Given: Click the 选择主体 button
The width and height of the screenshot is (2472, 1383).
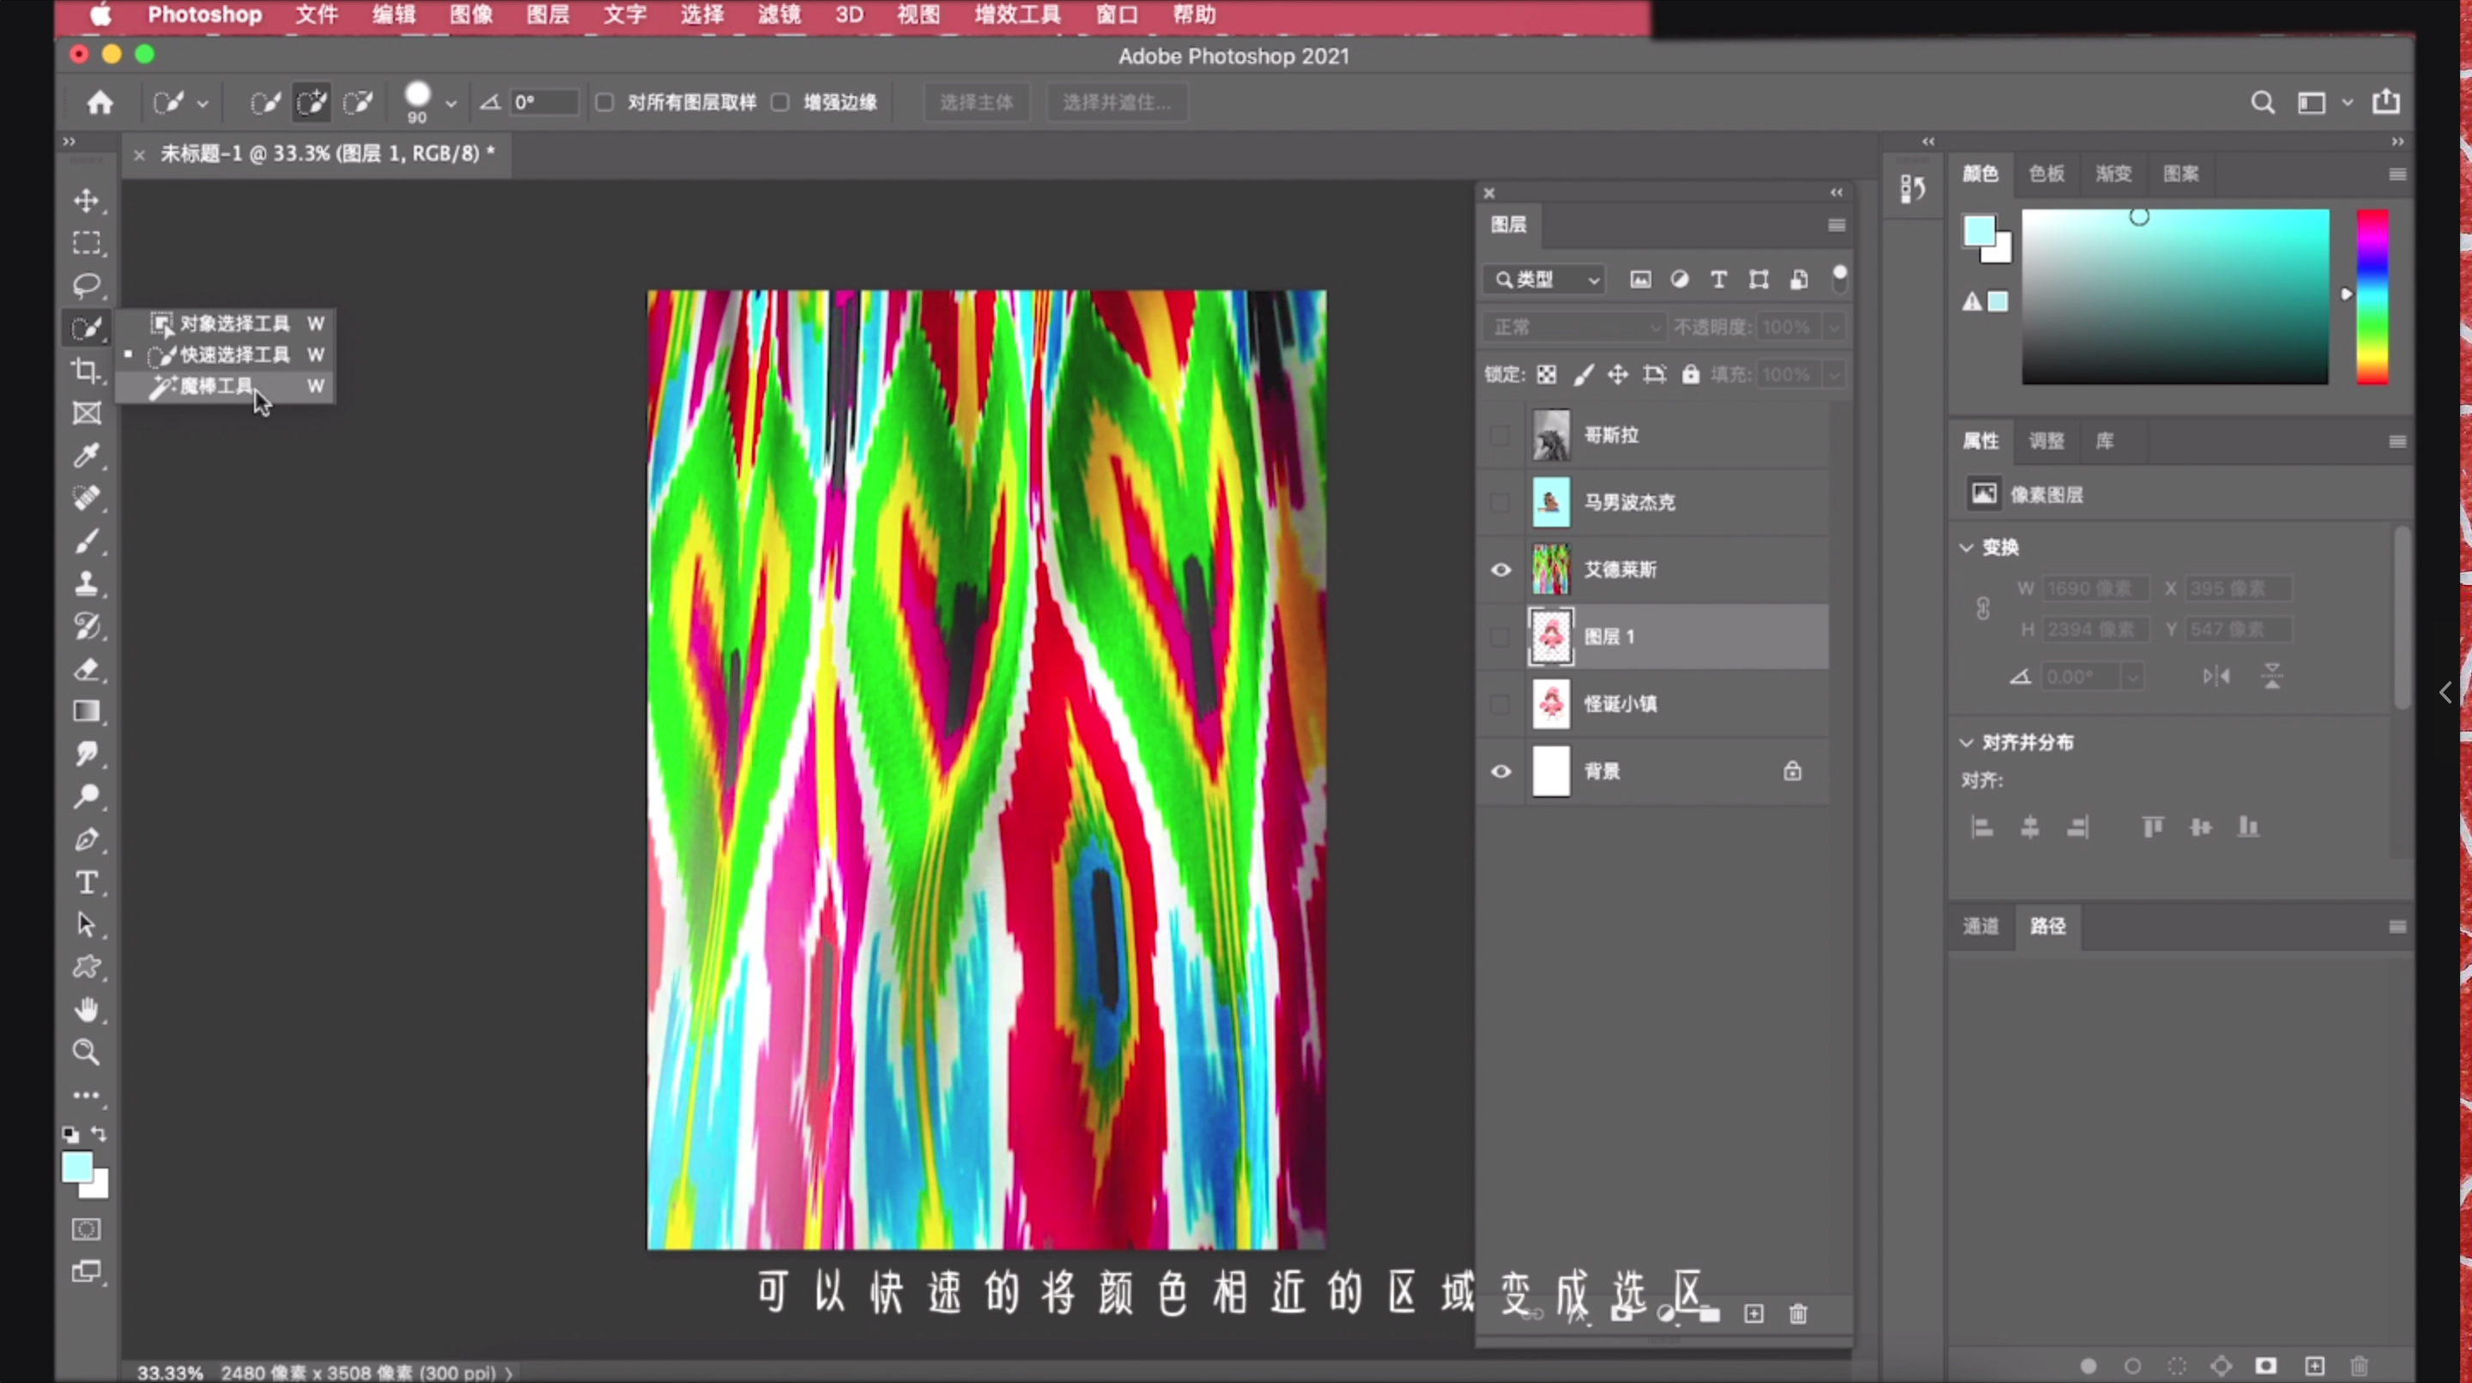Looking at the screenshot, I should coord(976,101).
